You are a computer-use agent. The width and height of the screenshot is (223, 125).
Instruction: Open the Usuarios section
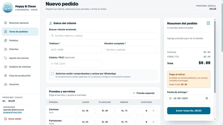click(20, 84)
